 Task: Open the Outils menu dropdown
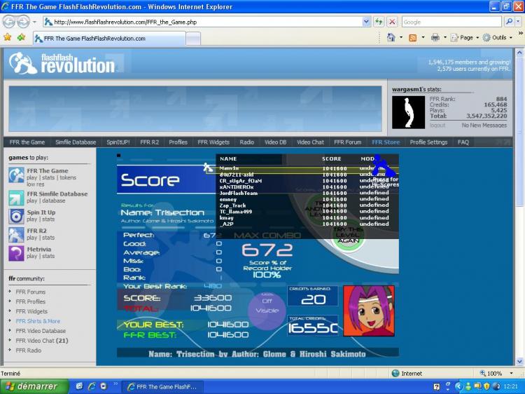[498, 37]
